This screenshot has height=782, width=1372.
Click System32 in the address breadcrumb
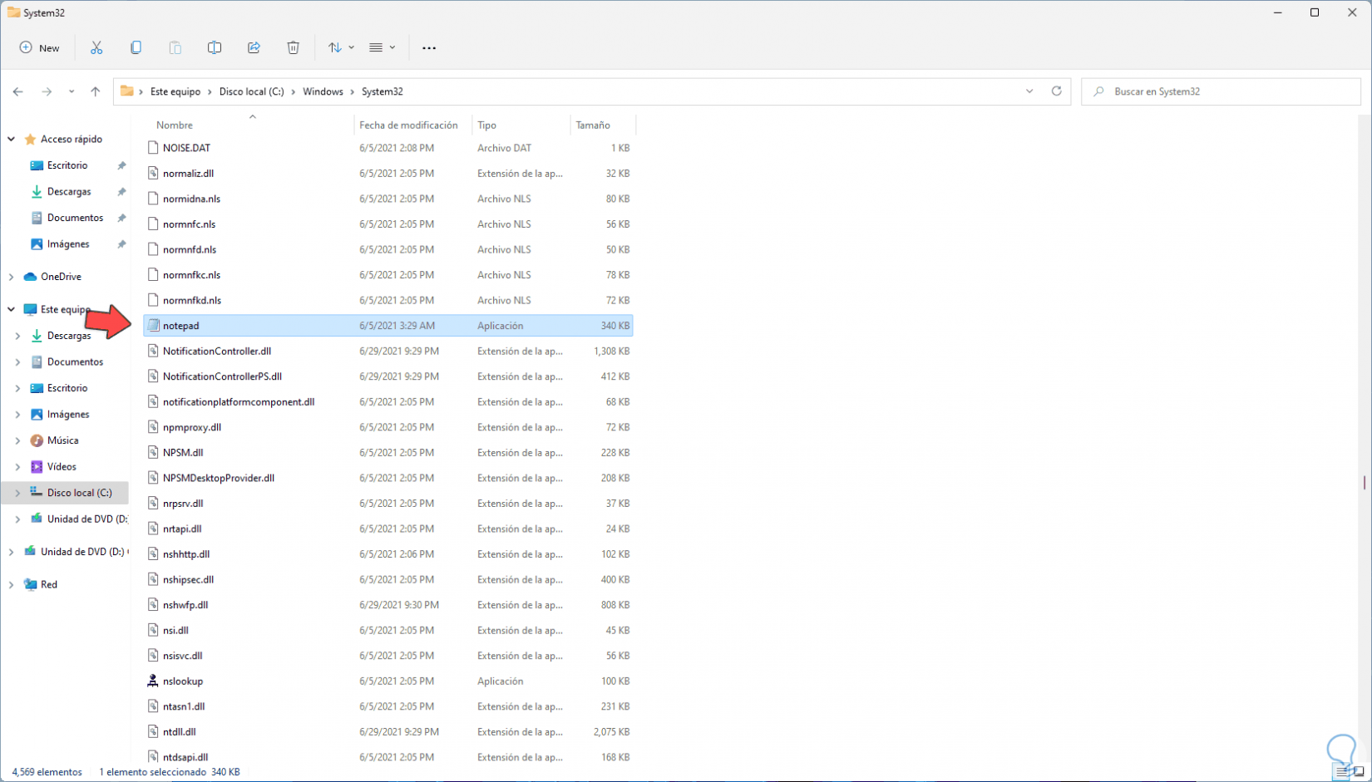[382, 91]
